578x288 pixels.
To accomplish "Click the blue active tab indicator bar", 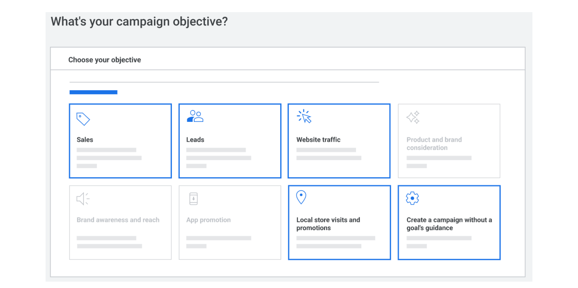I will click(93, 92).
